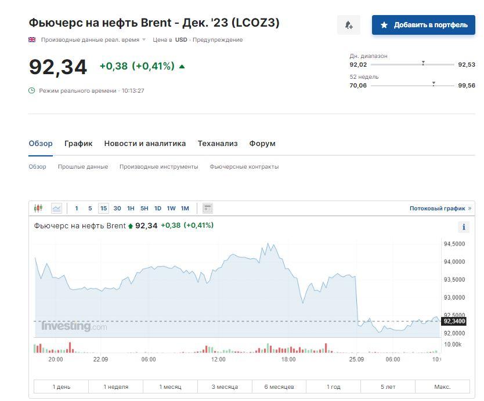Image resolution: width=484 pixels, height=401 pixels.
Task: Select the 15-minute chart interval
Action: tap(103, 208)
